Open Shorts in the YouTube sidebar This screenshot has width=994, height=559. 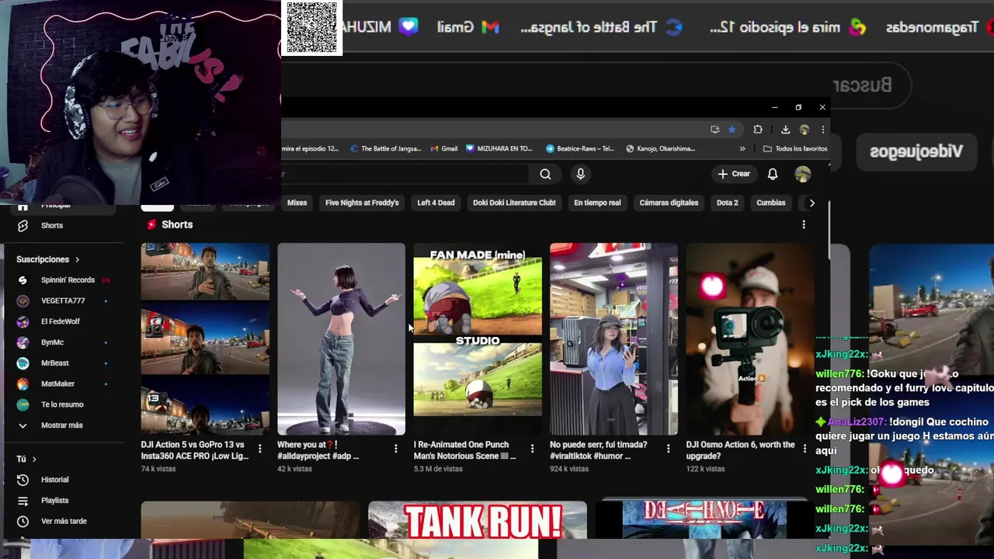(x=52, y=225)
